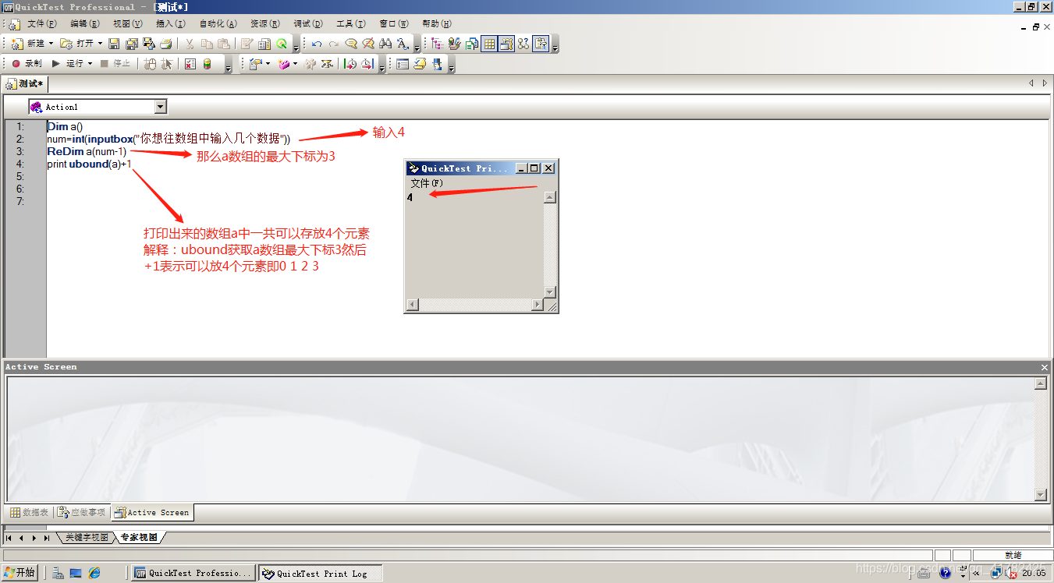Click Print Log horizontal scrollbar right arrow
The image size is (1054, 583).
[x=538, y=305]
